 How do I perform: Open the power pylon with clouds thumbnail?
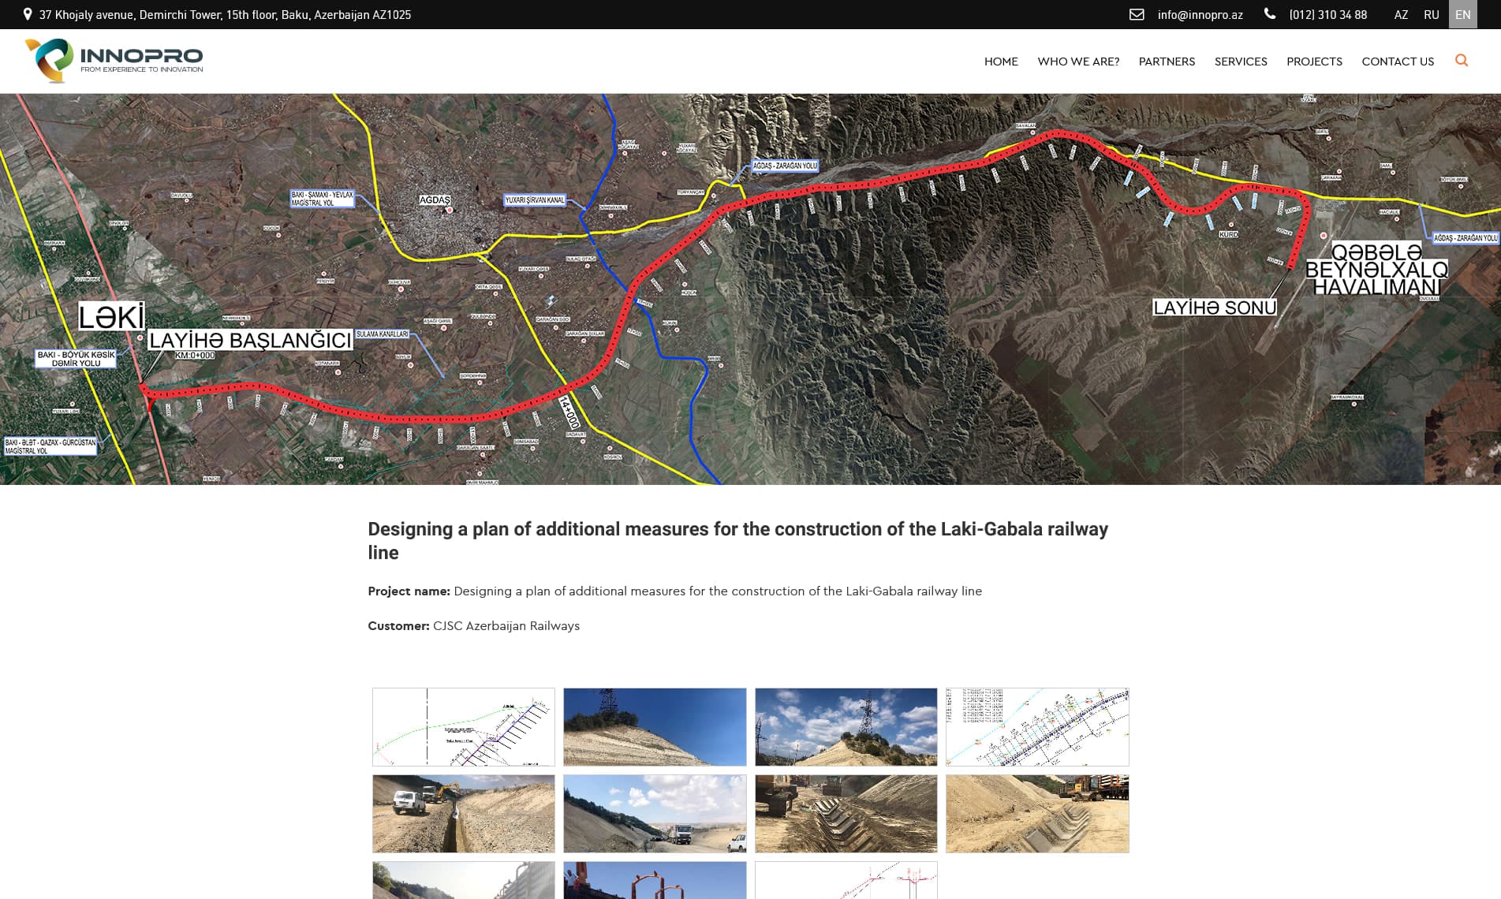tap(846, 727)
